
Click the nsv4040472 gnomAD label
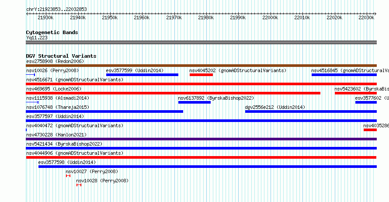[x=75, y=125]
